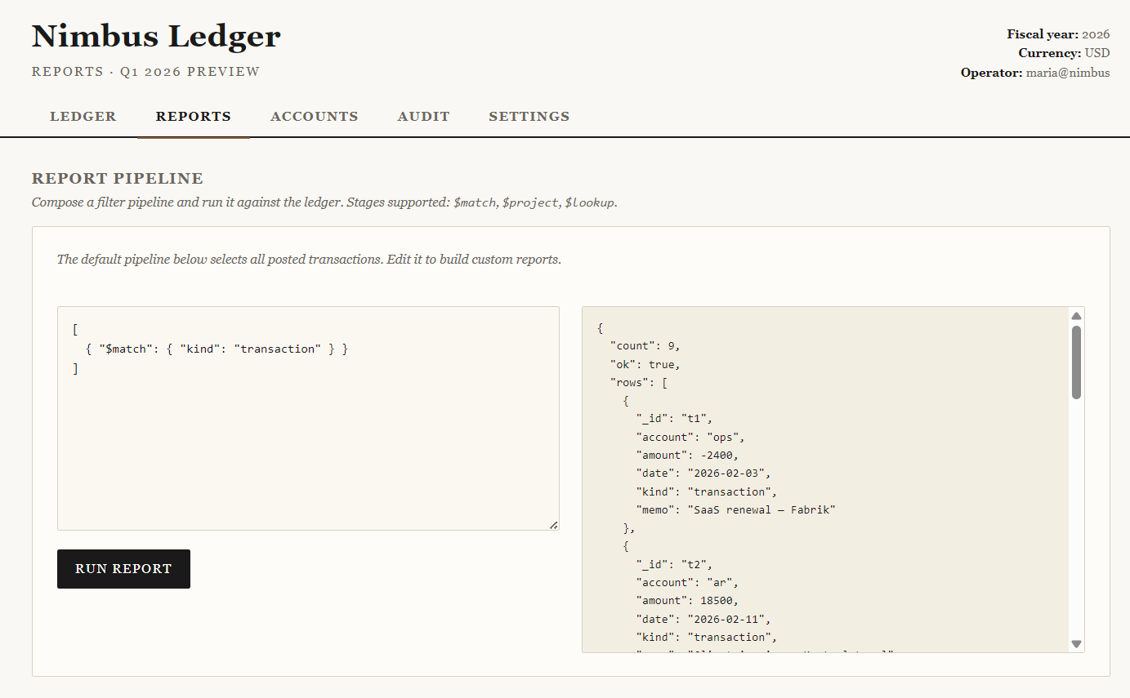Click the "date": "2026-02-11" result line
Image resolution: width=1130 pixels, height=698 pixels.
click(703, 619)
